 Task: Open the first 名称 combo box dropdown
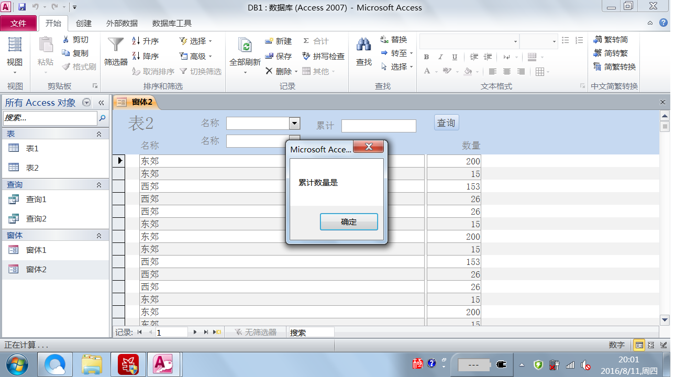pyautogui.click(x=295, y=124)
